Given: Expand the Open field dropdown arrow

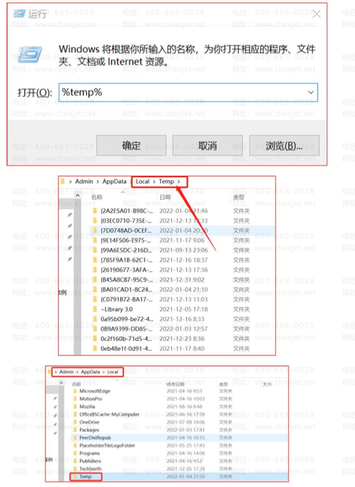Looking at the screenshot, I should (x=311, y=93).
